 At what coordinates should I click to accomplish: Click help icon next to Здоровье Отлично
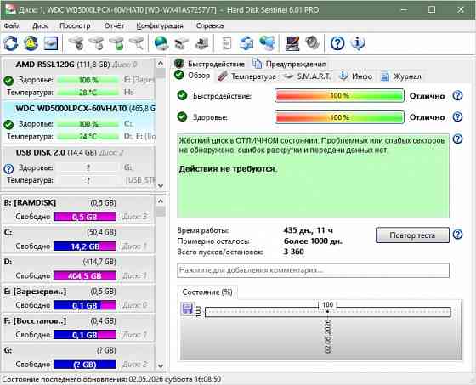click(x=457, y=117)
